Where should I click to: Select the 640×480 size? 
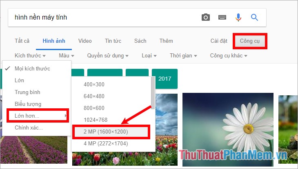pos(111,96)
